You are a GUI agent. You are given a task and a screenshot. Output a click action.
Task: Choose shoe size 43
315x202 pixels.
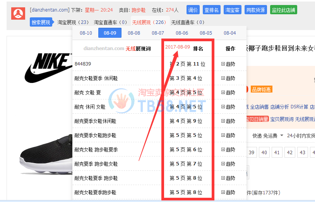(303, 152)
